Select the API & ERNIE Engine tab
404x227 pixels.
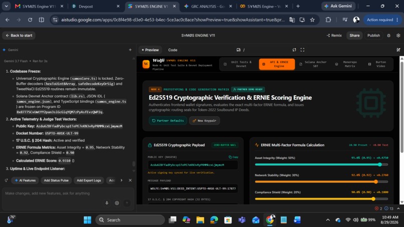point(277,64)
